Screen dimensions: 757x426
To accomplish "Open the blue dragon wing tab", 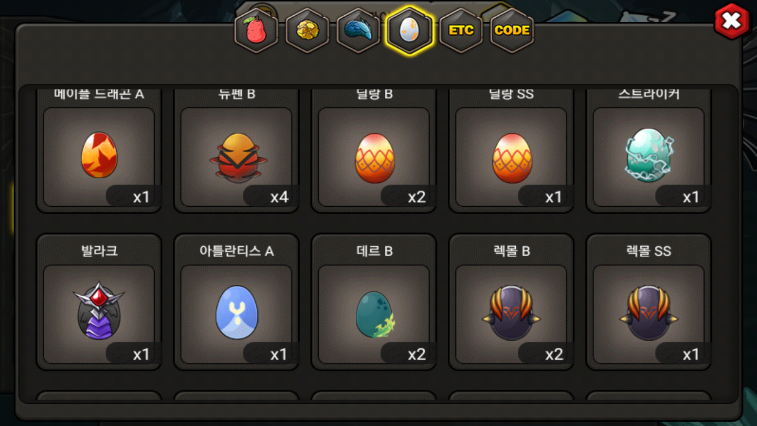I will tap(358, 30).
